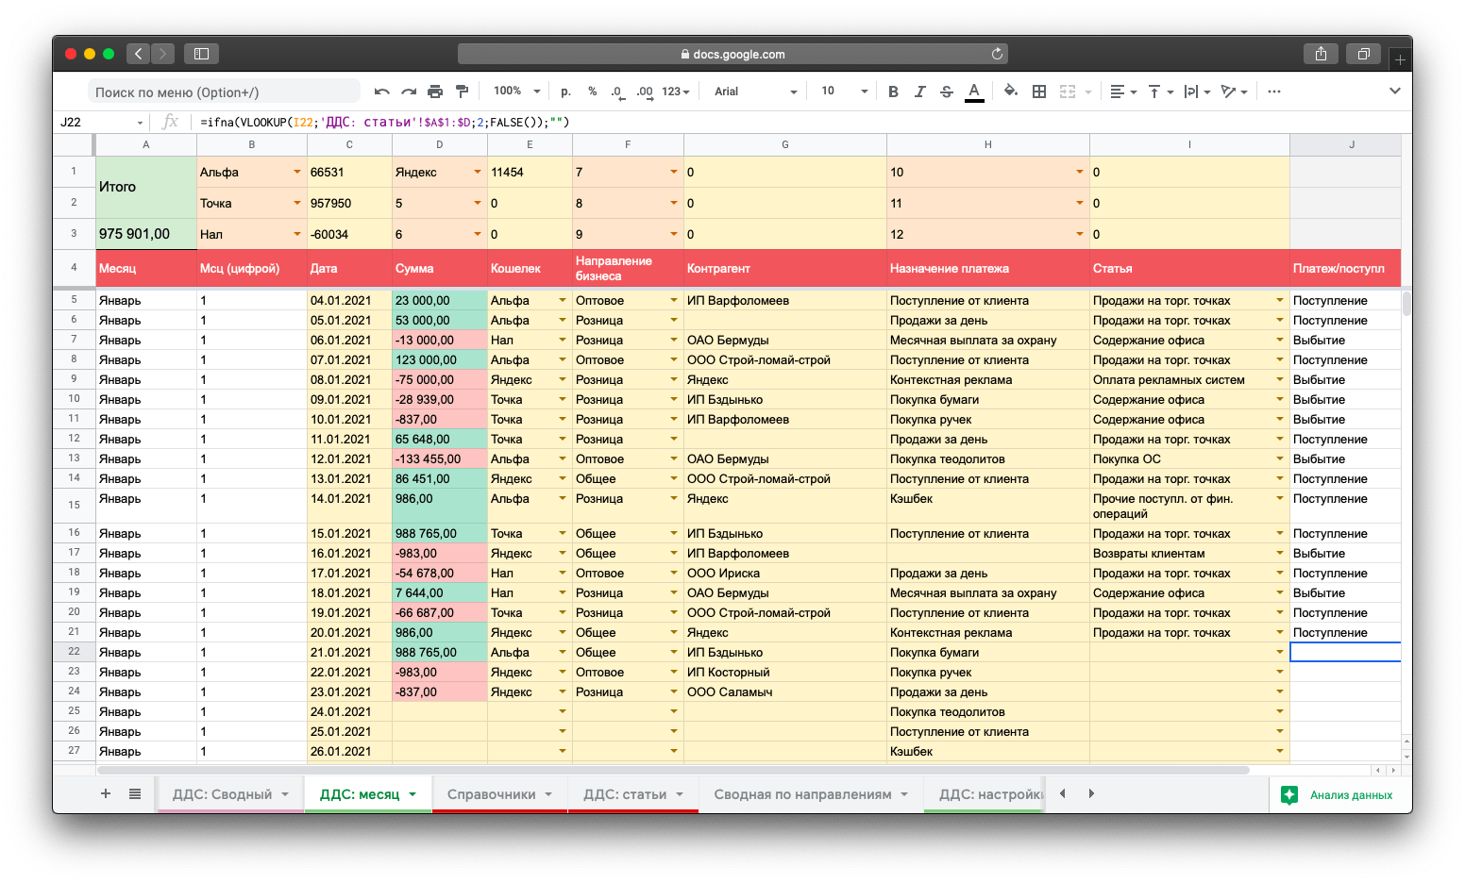This screenshot has width=1465, height=883.
Task: Open the Arial font dropdown
Action: click(755, 92)
